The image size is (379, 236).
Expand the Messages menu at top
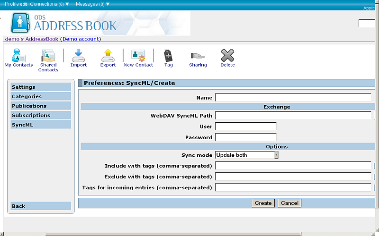tap(92, 4)
